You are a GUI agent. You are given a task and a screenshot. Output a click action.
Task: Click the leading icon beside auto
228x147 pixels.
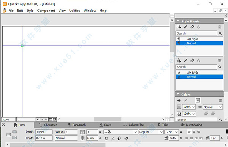(166, 138)
